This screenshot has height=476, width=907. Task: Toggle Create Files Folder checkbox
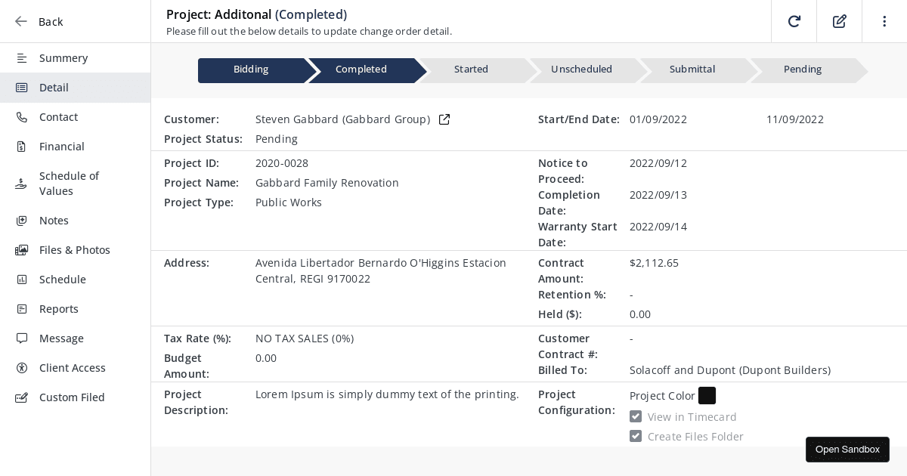[636, 437]
